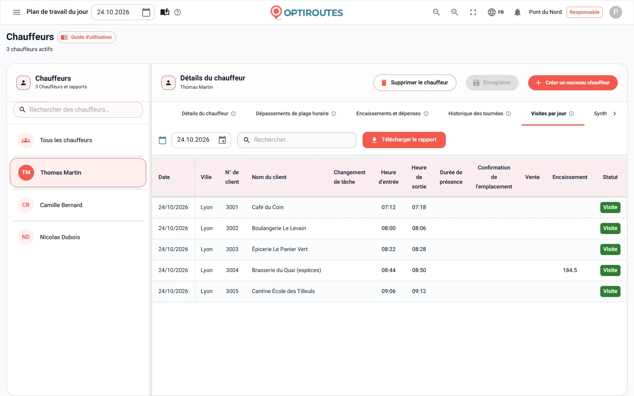Open the hamburger navigation menu
Viewport: 634px width, 396px height.
coord(17,12)
